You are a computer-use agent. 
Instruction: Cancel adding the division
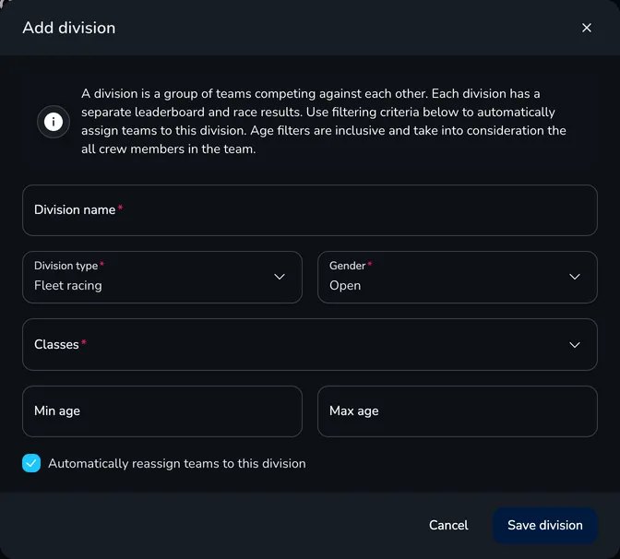tap(448, 525)
